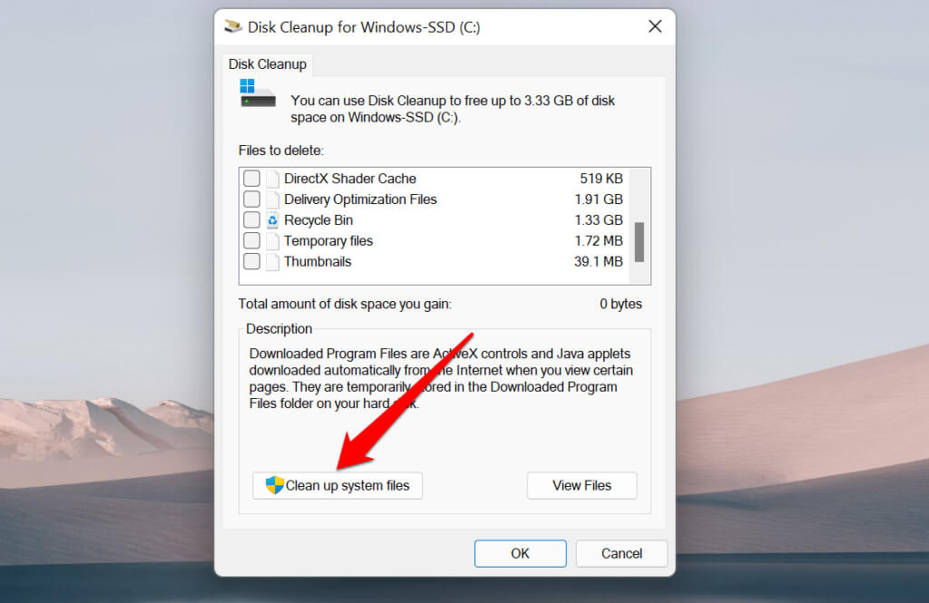Click the 519 KB size value
This screenshot has height=603, width=929.
tap(601, 179)
